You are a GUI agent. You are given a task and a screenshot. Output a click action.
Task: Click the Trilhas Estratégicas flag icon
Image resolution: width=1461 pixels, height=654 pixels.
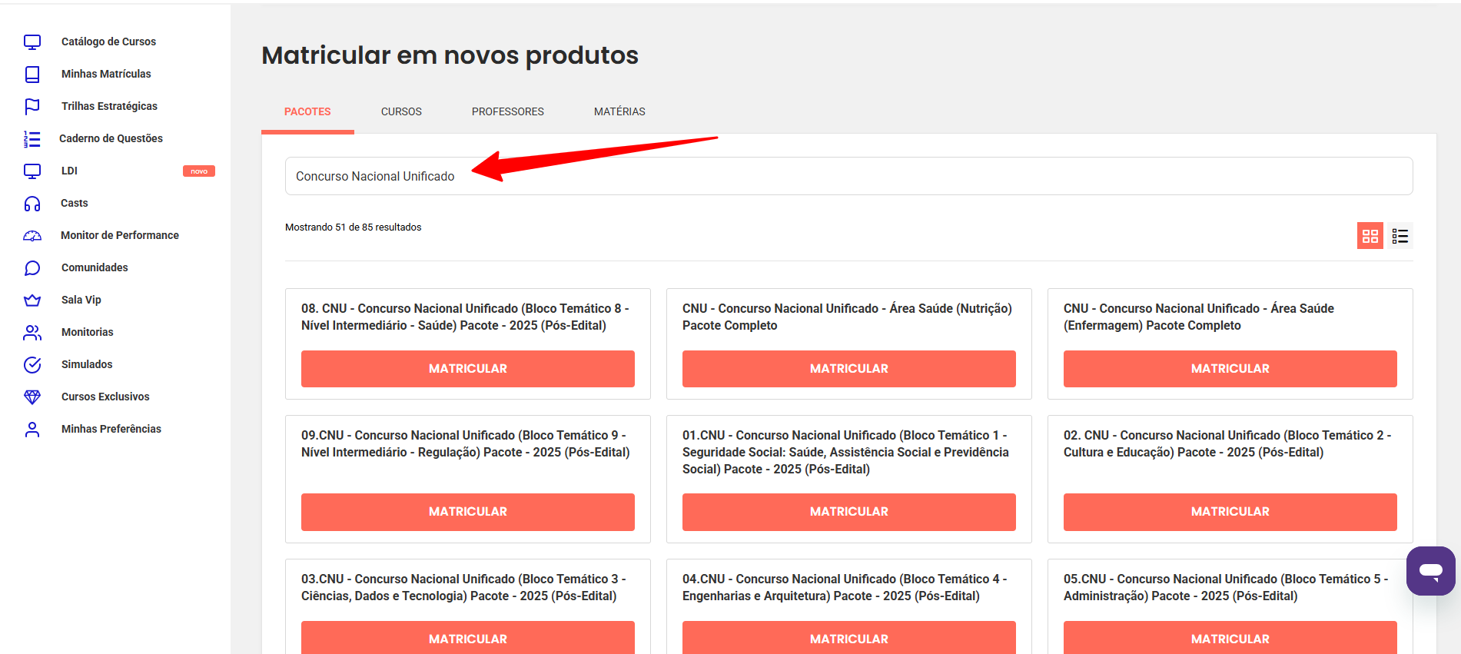click(32, 106)
